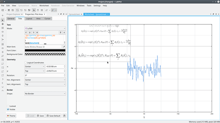Image resolution: width=220 pixels, height=123 pixels.
Task: Click the highlighted vertical layout icon
Action: tap(18, 10)
